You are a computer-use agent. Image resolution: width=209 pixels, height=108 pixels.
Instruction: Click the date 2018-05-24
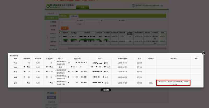click(x=123, y=72)
